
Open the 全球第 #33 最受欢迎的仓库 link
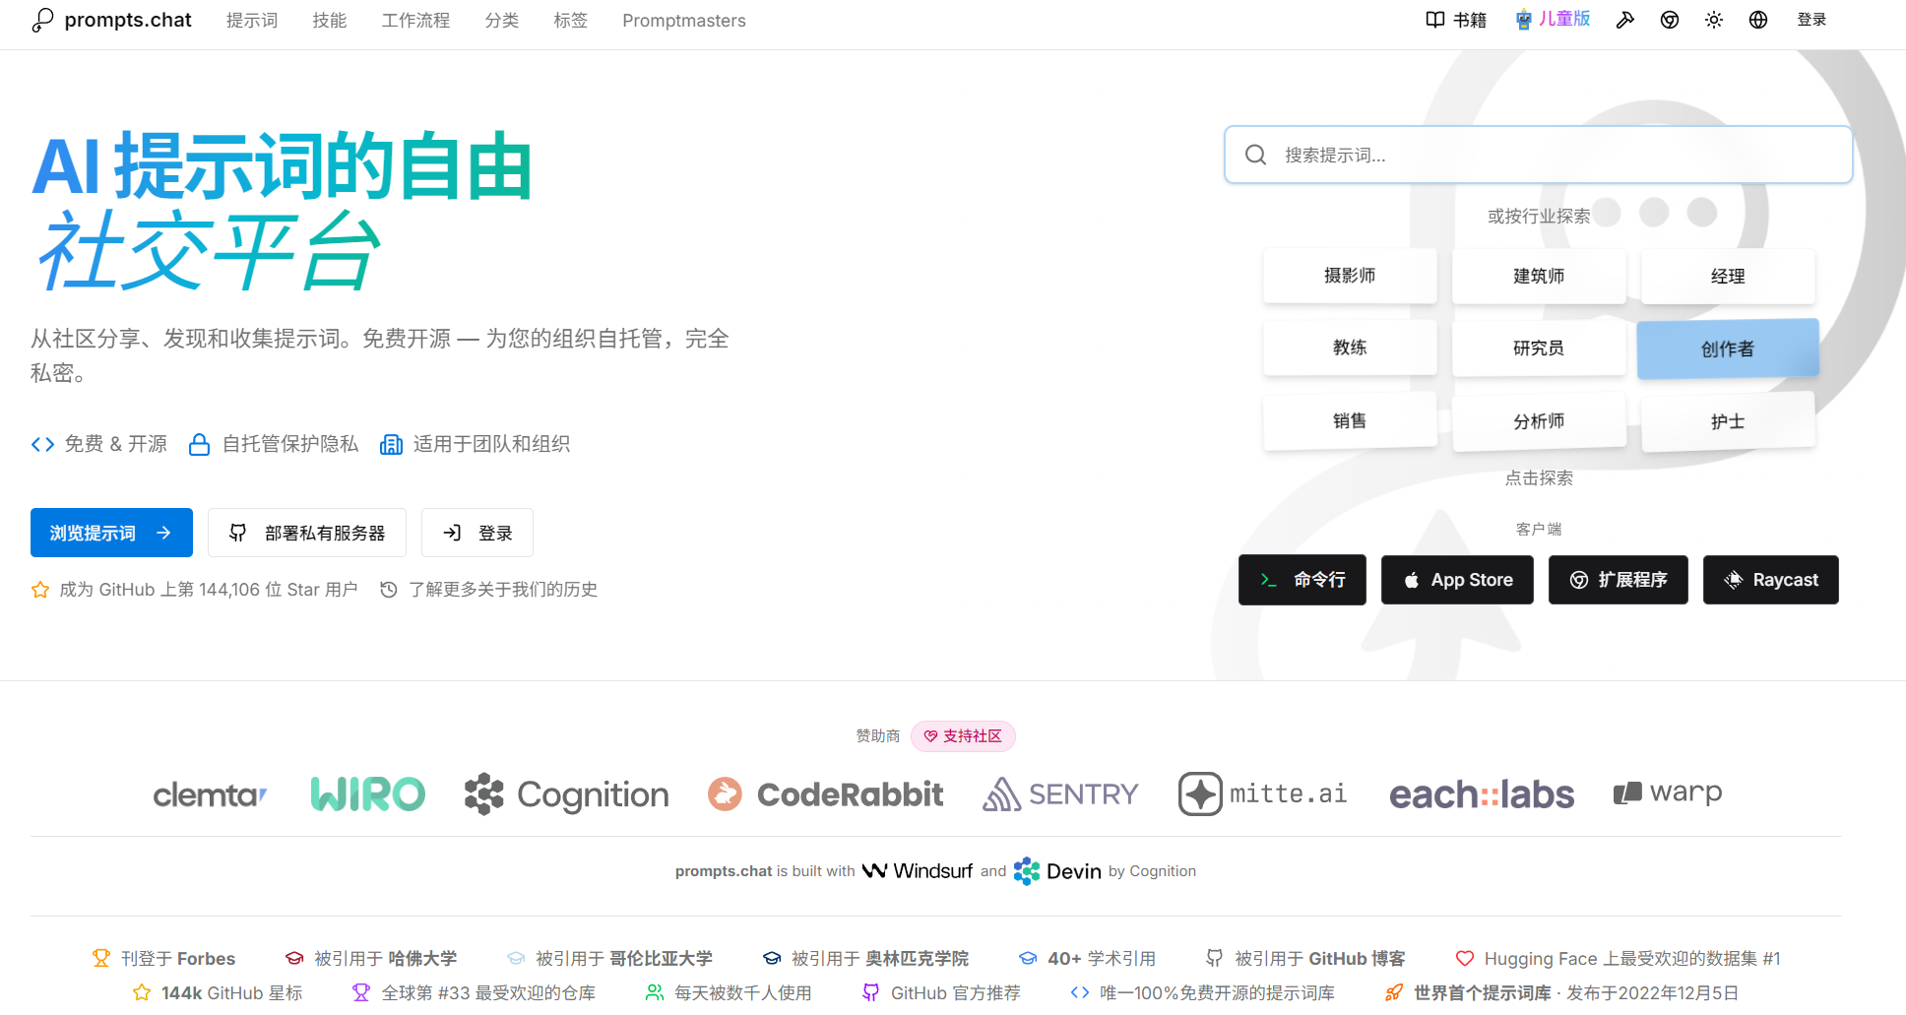click(474, 993)
